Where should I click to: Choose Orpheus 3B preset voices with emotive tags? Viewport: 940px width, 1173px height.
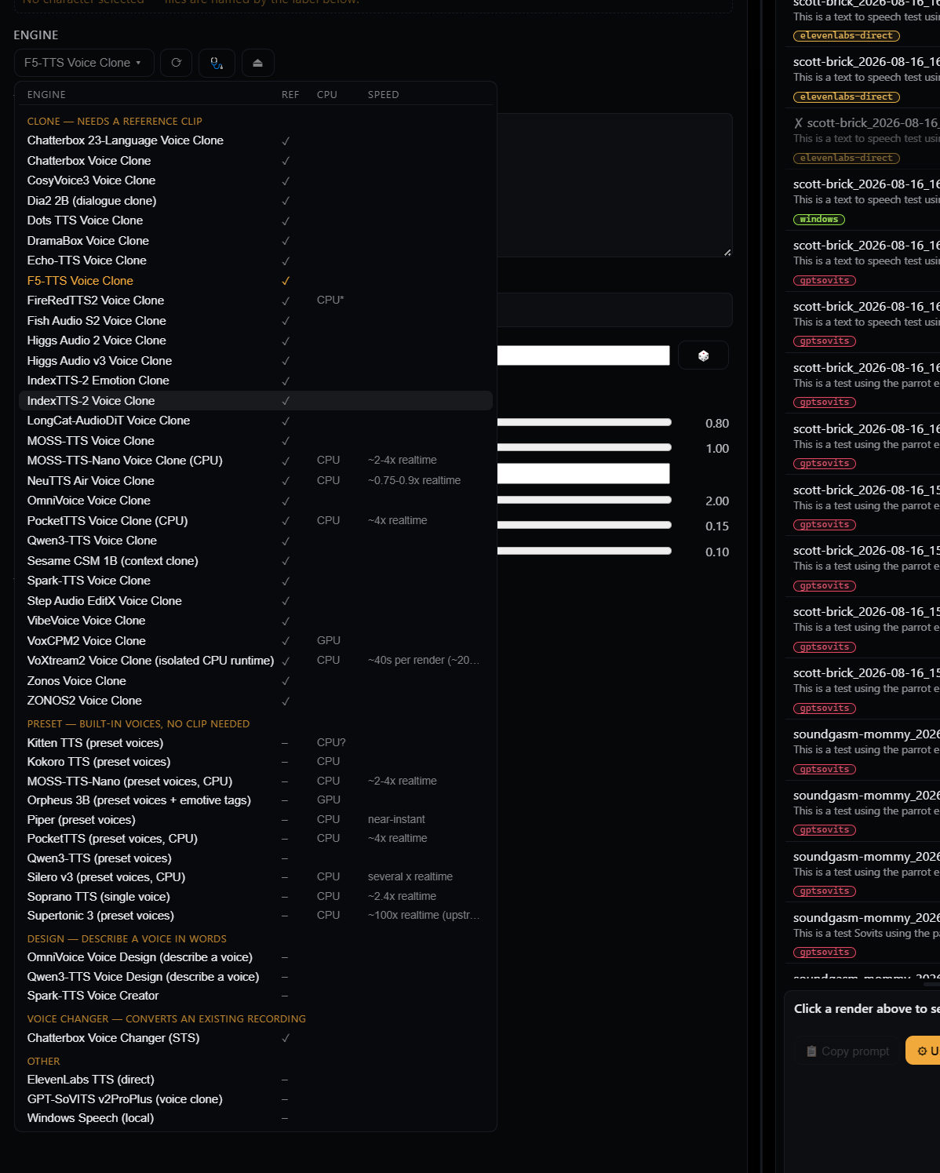coord(256,800)
